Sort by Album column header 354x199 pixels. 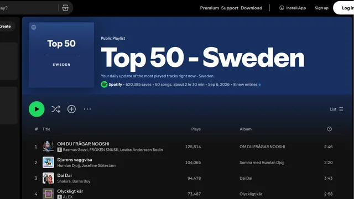246,129
